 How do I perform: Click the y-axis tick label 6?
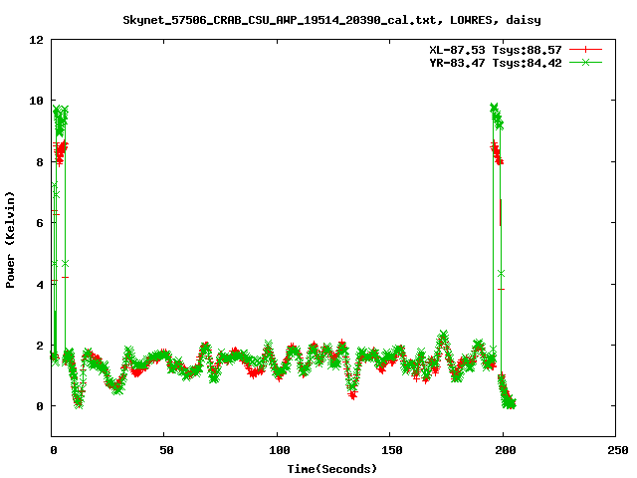pyautogui.click(x=40, y=223)
